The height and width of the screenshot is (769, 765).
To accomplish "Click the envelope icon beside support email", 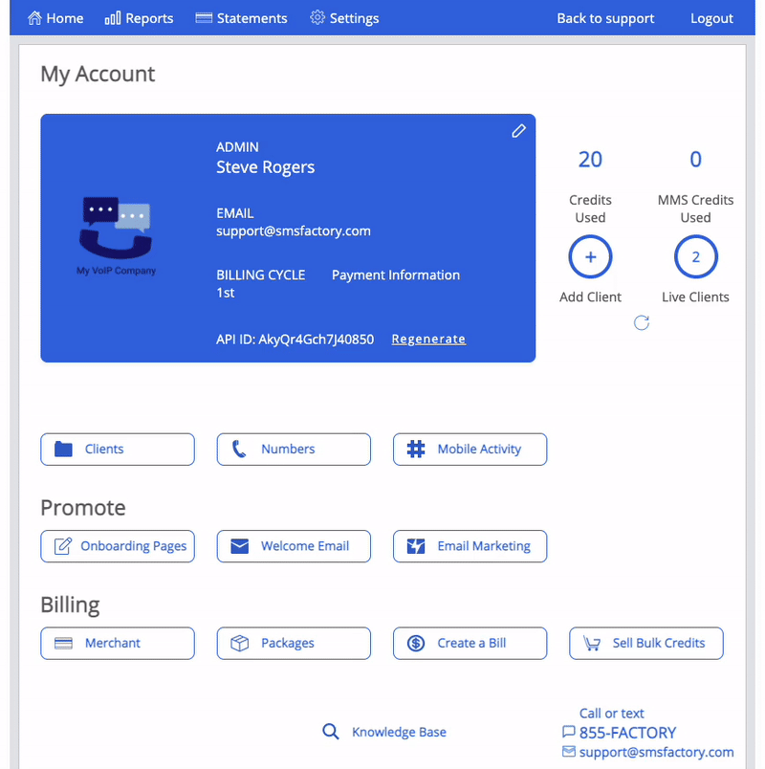I will pyautogui.click(x=568, y=752).
